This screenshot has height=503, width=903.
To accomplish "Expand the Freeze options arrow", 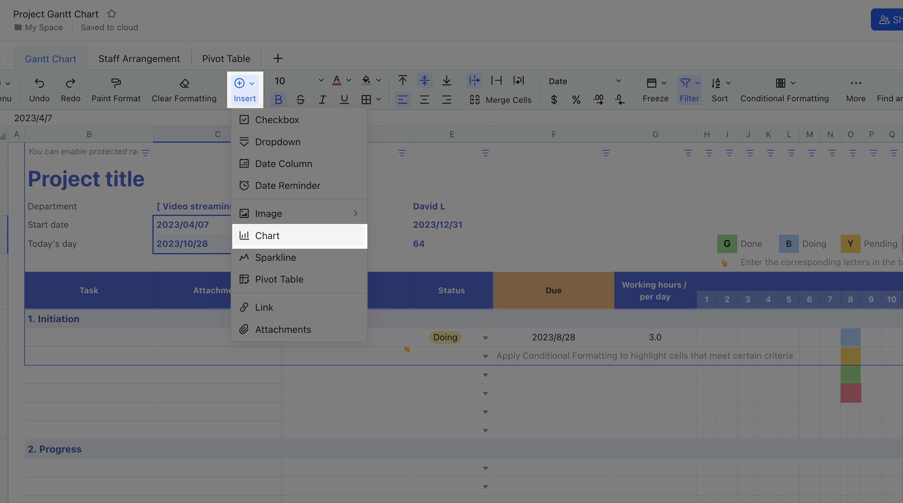I will (x=664, y=83).
